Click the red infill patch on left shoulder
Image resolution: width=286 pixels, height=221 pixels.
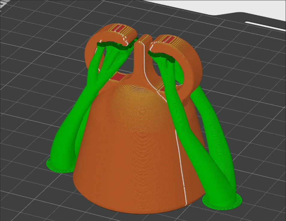click(117, 77)
